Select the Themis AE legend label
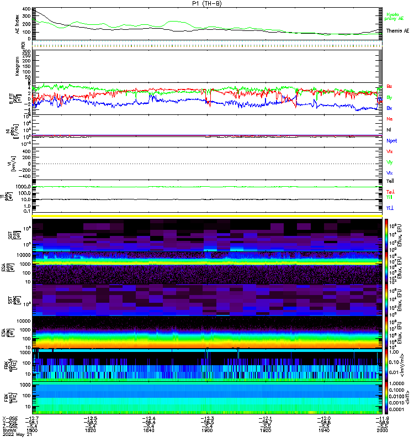414x442 pixels. [x=397, y=31]
